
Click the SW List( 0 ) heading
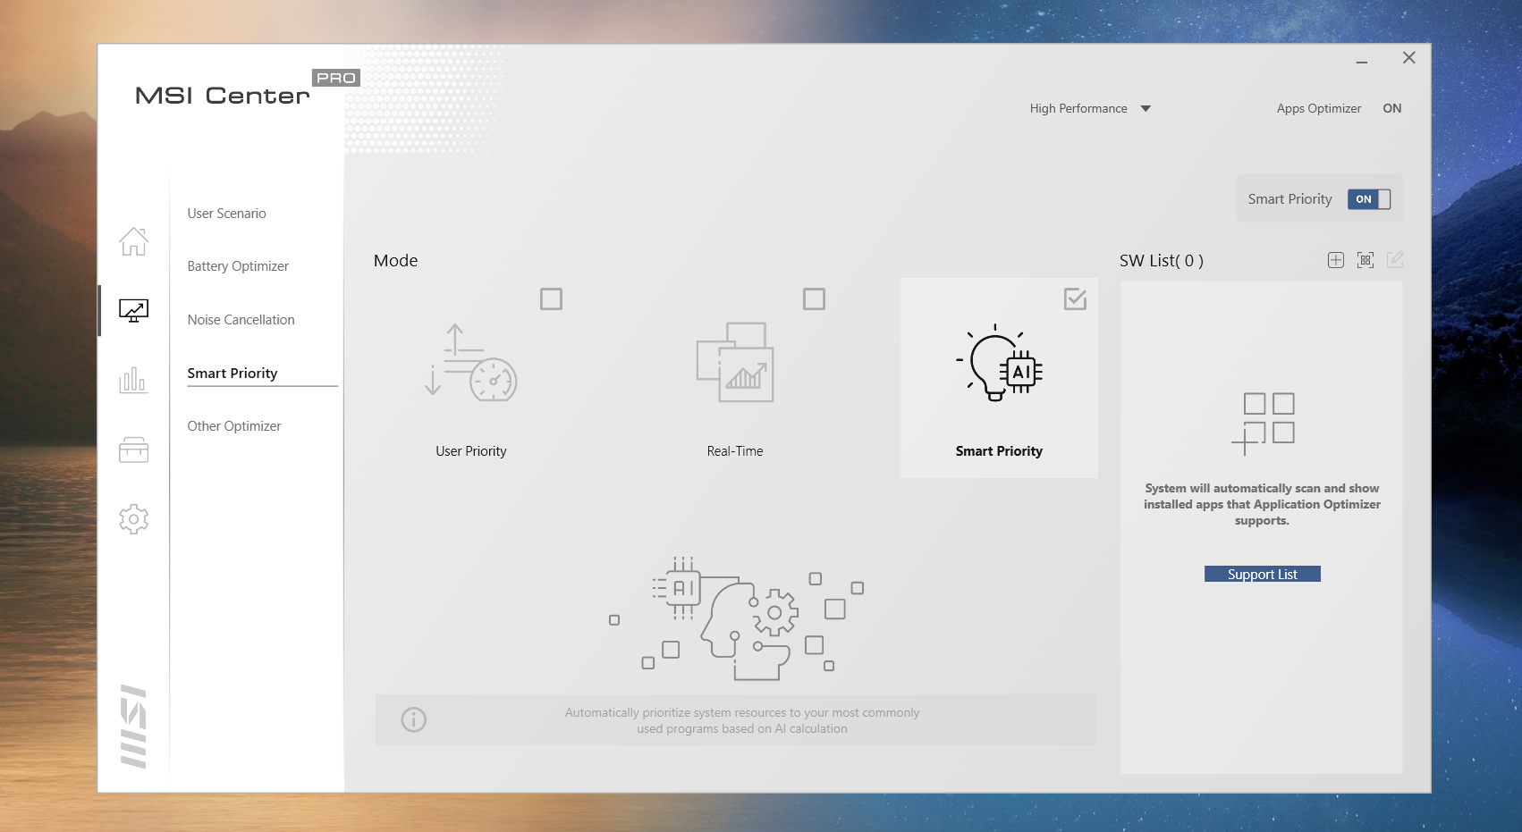point(1162,261)
